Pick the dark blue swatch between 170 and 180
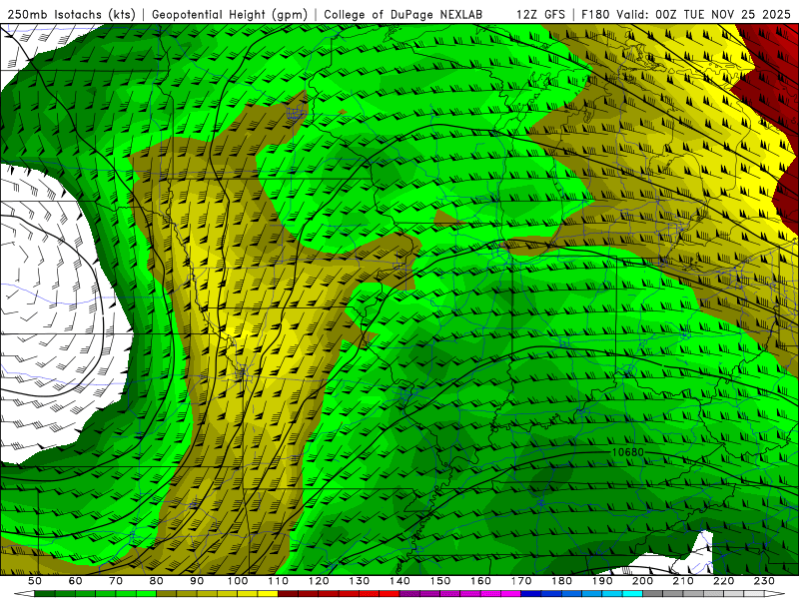This screenshot has height=599, width=799. (531, 594)
